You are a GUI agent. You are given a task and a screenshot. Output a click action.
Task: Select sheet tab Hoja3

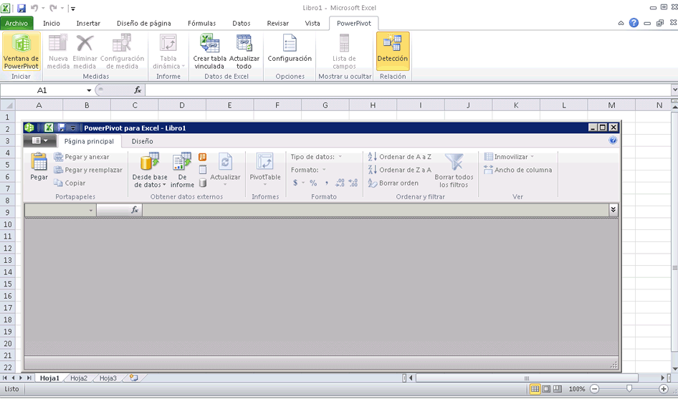pos(108,378)
